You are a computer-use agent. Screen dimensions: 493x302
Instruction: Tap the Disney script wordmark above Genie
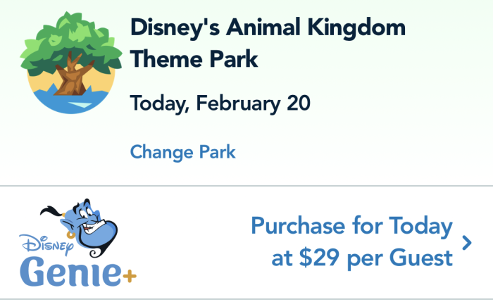tap(46, 244)
